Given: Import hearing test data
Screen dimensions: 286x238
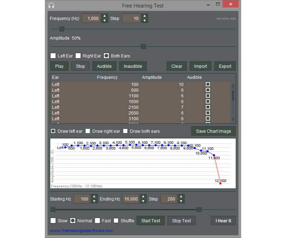Looking at the screenshot, I should (x=201, y=66).
